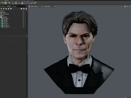This screenshot has height=98, width=131.
Task: Open viewport settings gear icon
Action: coord(125,6)
